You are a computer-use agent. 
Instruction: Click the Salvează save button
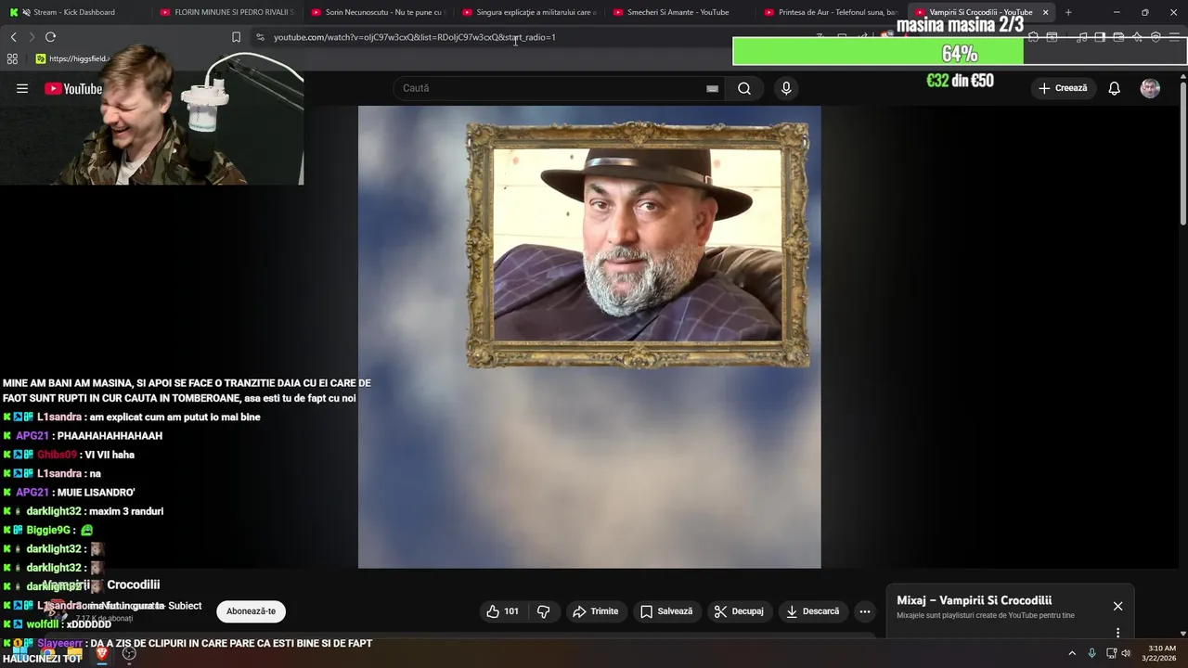click(x=665, y=611)
